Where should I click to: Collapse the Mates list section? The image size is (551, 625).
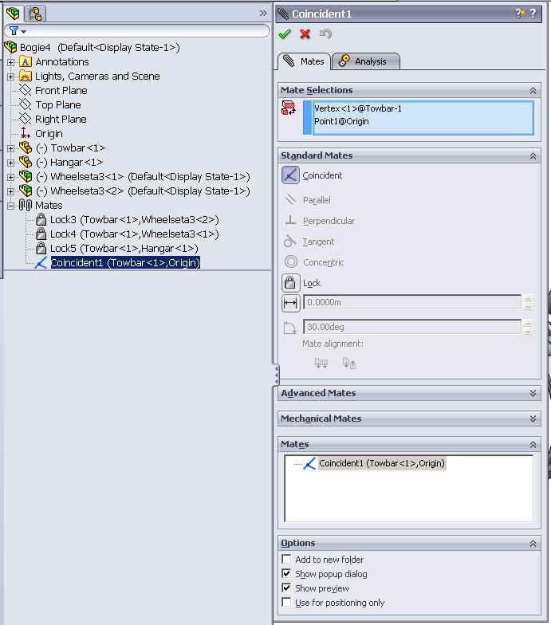tap(533, 445)
